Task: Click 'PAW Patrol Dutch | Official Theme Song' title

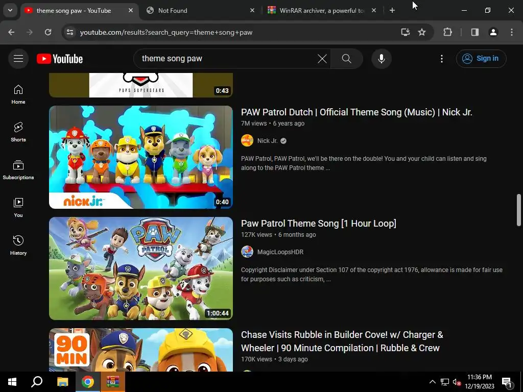Action: click(356, 112)
